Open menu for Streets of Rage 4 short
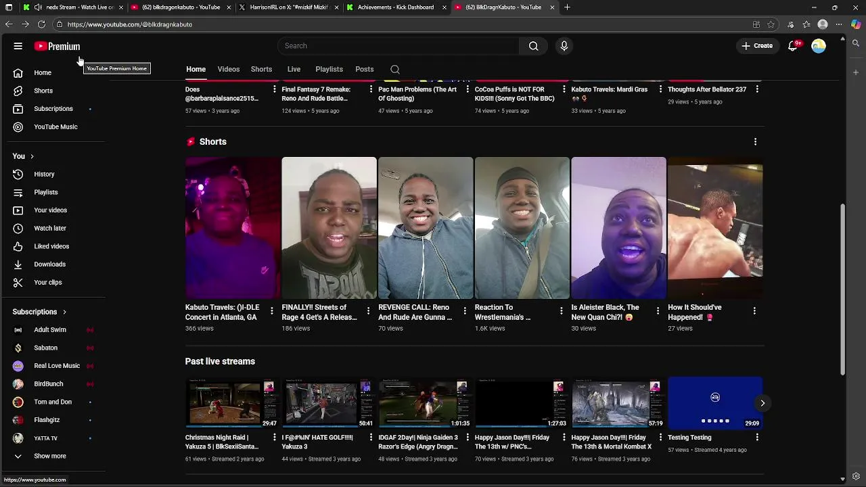 (368, 310)
